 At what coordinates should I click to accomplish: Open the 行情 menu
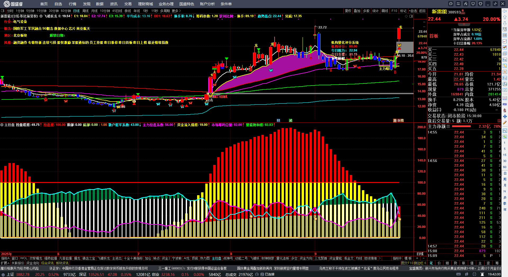pyautogui.click(x=72, y=4)
